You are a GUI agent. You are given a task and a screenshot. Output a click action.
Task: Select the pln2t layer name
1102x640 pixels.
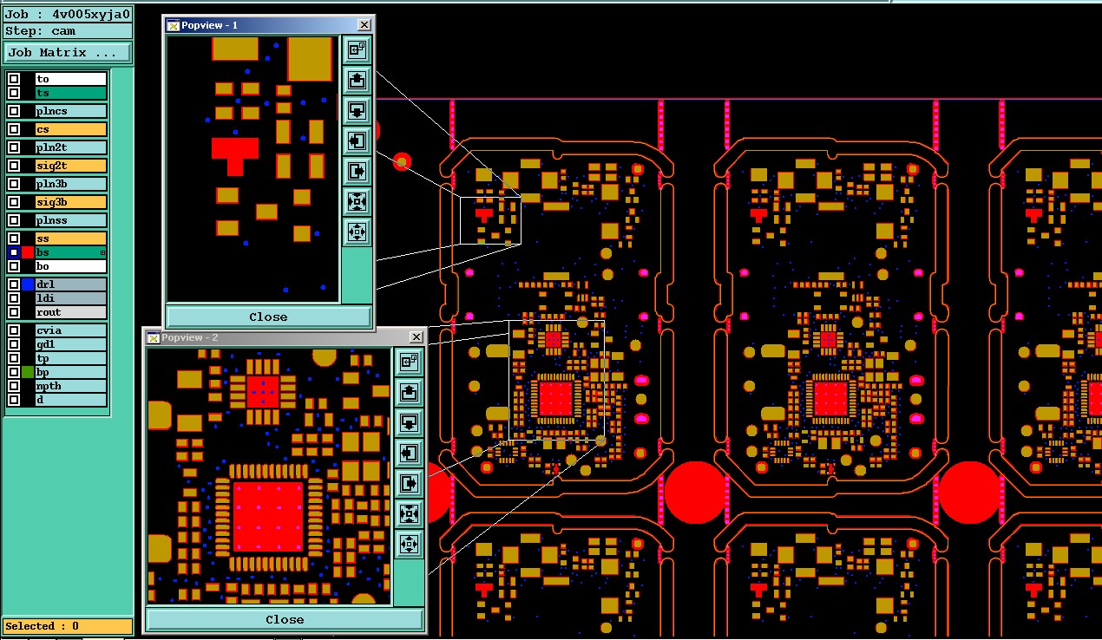[x=71, y=147]
